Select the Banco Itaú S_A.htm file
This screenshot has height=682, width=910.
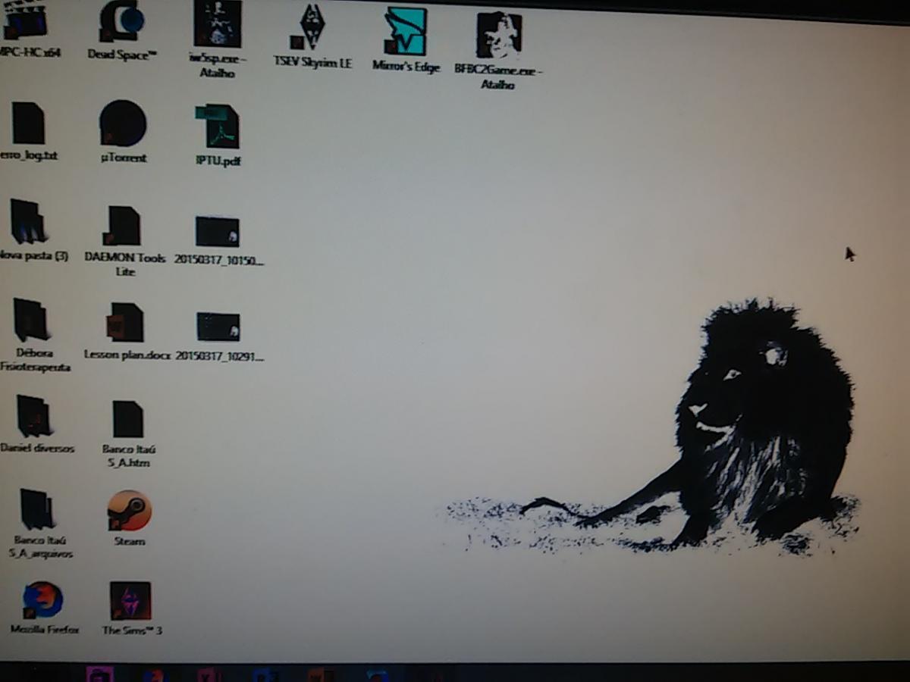click(x=128, y=419)
